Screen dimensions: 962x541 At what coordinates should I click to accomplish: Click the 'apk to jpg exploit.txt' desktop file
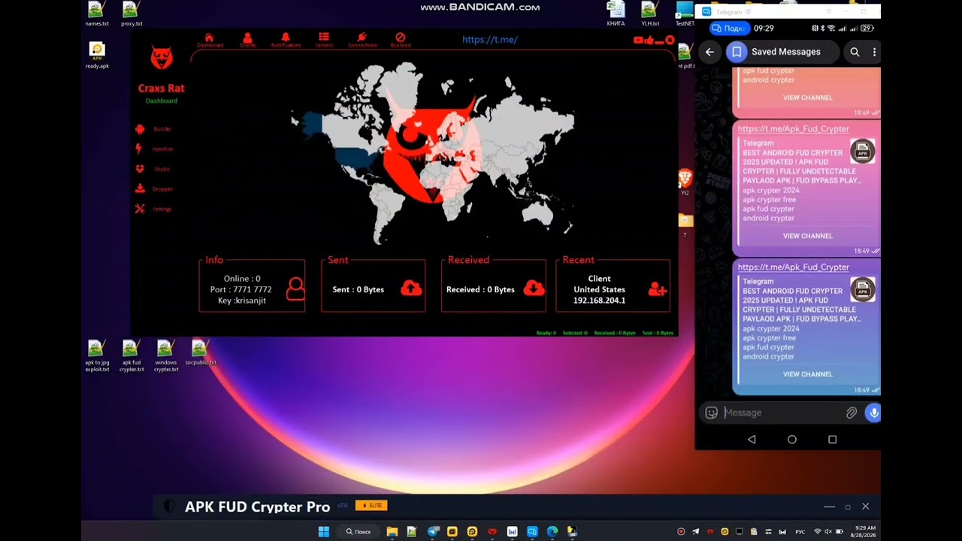tap(97, 356)
